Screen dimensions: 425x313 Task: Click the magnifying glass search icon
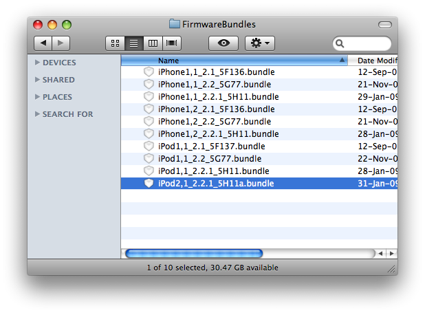pos(340,43)
